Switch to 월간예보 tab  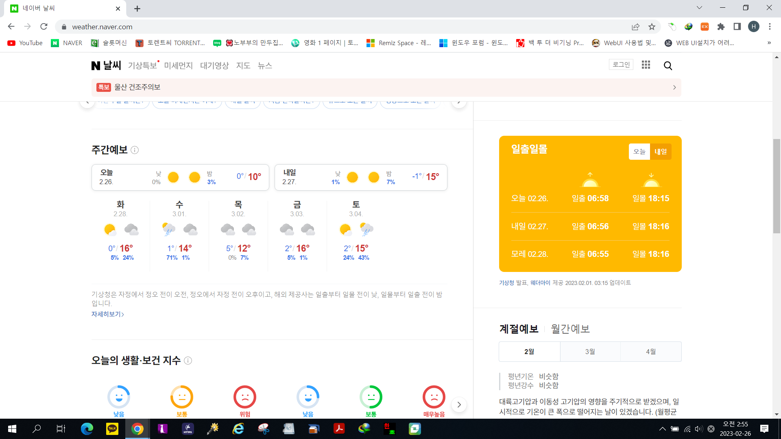(x=570, y=329)
